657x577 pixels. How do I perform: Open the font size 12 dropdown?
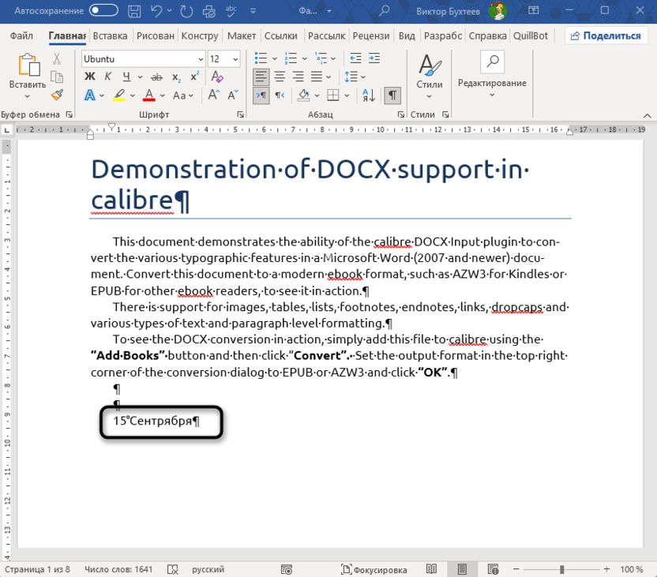tap(235, 59)
